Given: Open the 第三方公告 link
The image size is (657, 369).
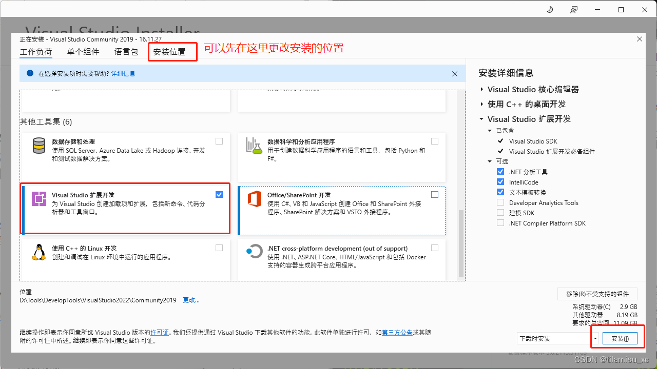Looking at the screenshot, I should [x=397, y=333].
